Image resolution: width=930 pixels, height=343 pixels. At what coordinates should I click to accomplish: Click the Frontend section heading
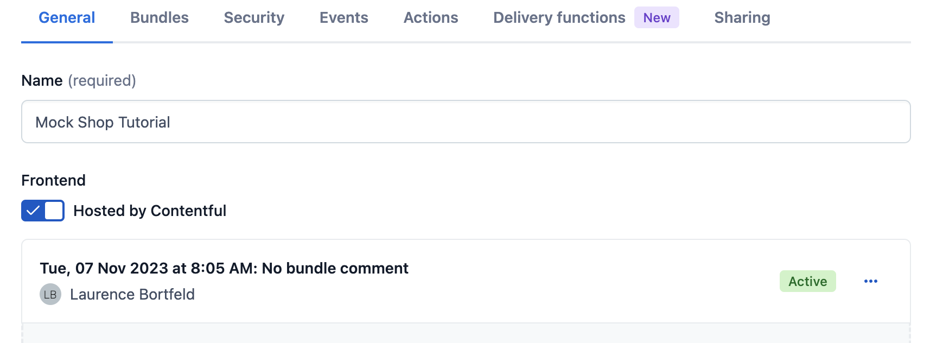point(54,180)
